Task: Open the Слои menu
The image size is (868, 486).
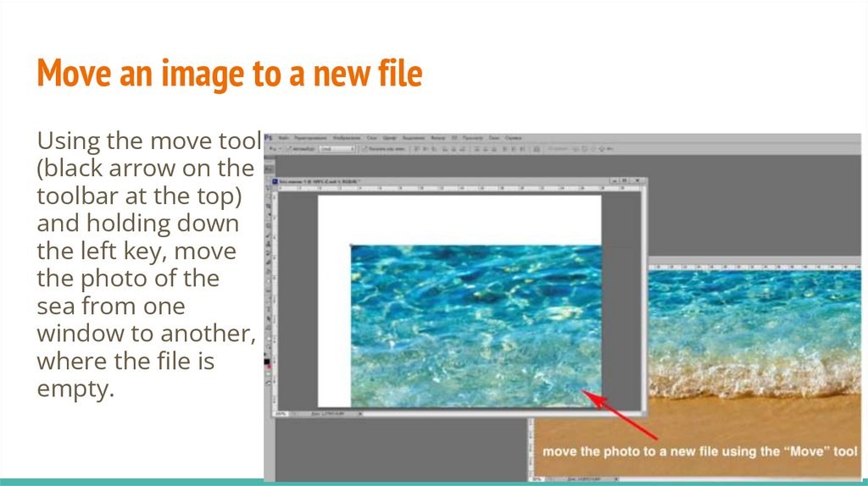Action: [372, 138]
